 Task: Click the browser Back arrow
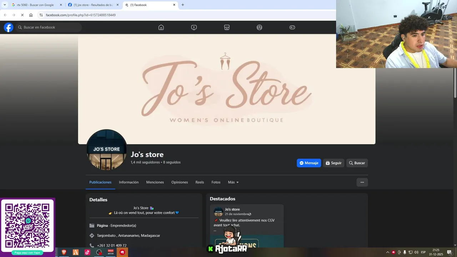[x=5, y=15]
